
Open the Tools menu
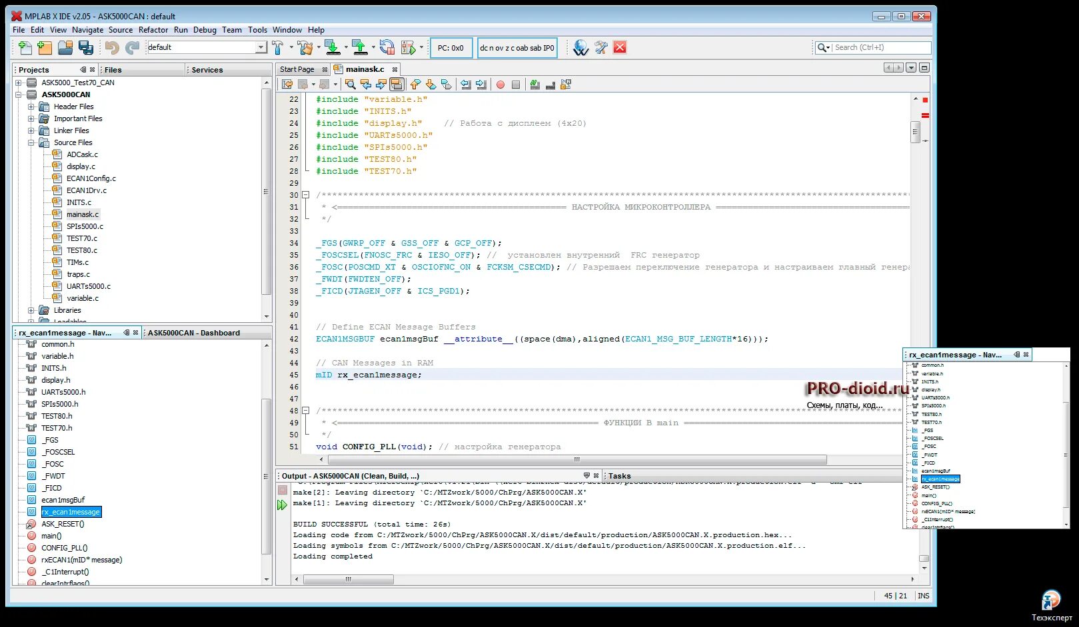257,30
